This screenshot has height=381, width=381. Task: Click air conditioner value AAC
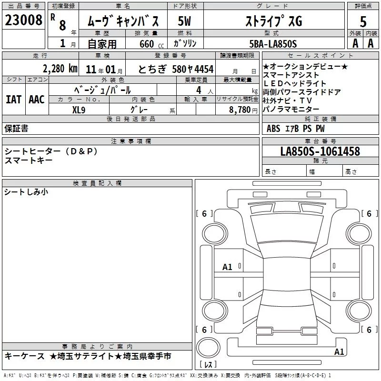[37, 100]
